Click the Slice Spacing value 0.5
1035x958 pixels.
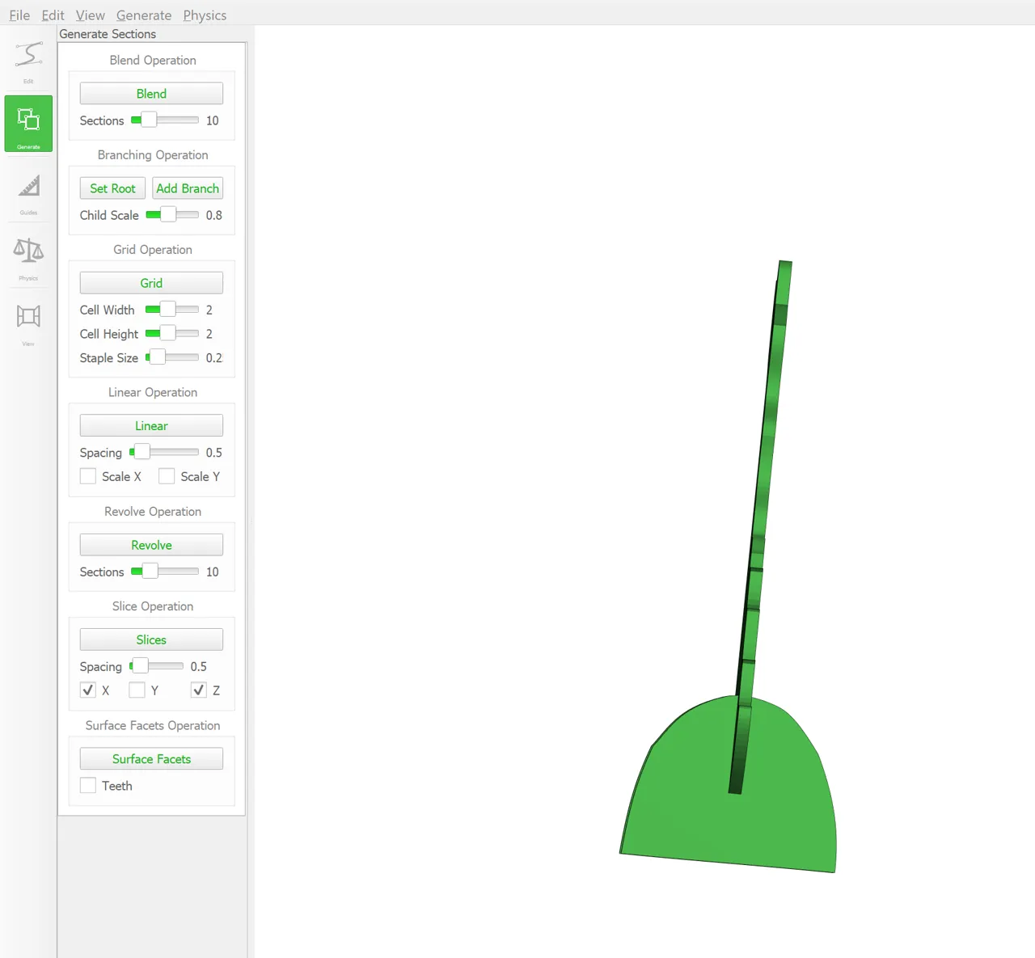[199, 666]
